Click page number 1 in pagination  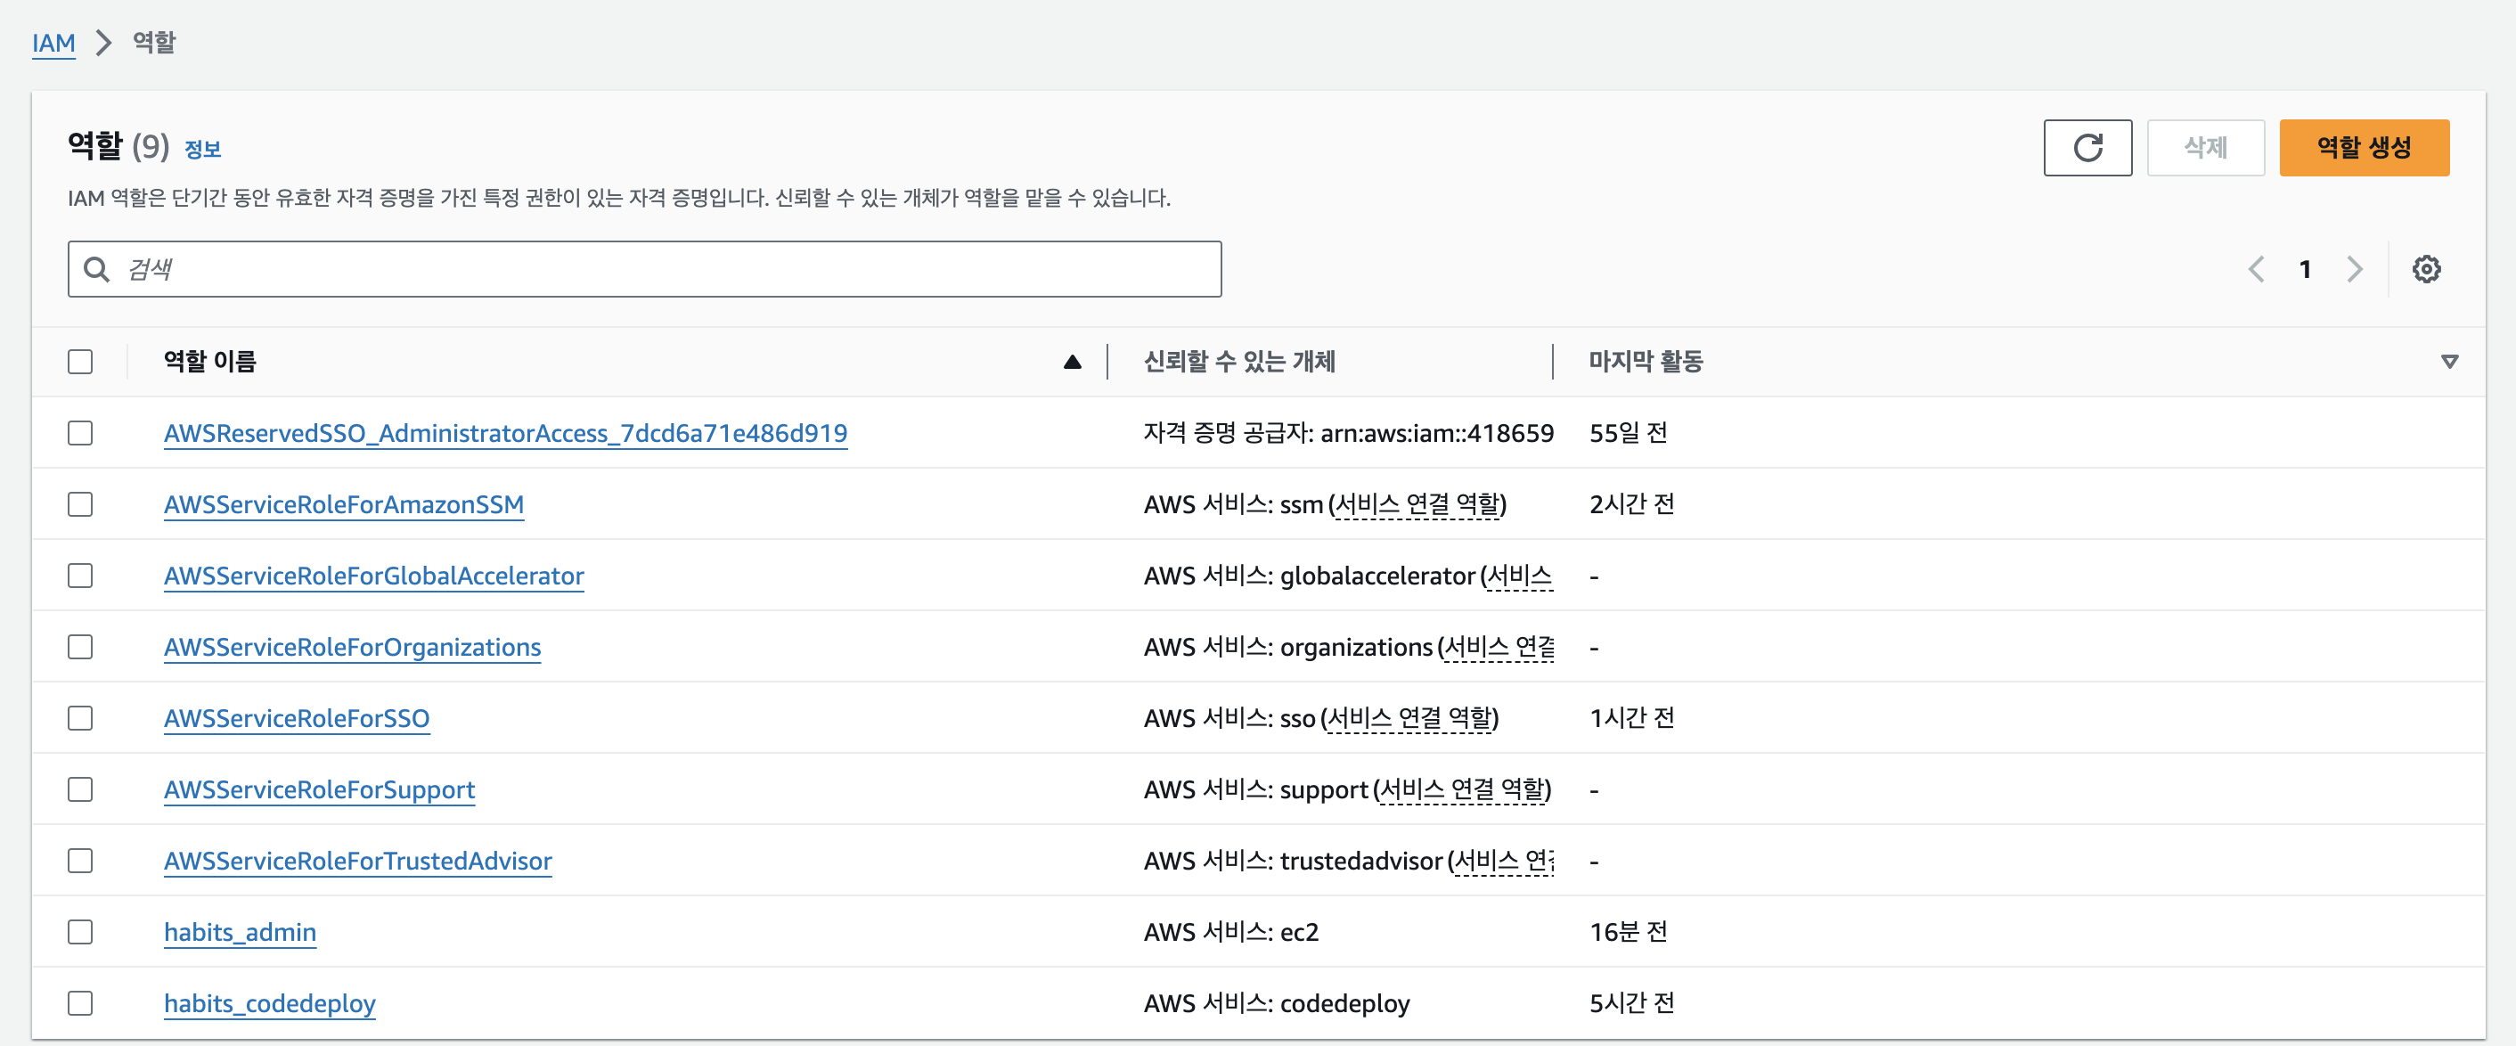pos(2304,268)
